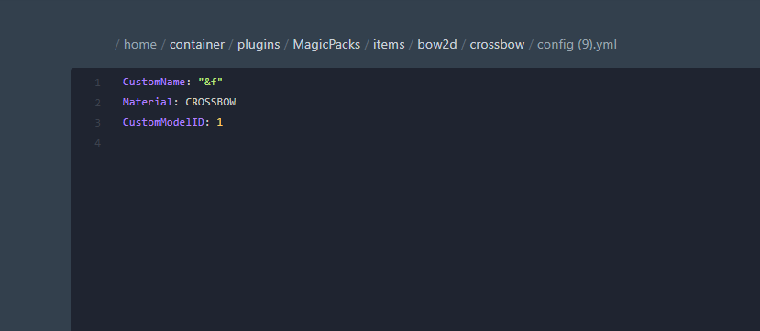
Task: Click the home breadcrumb text
Action: click(140, 45)
